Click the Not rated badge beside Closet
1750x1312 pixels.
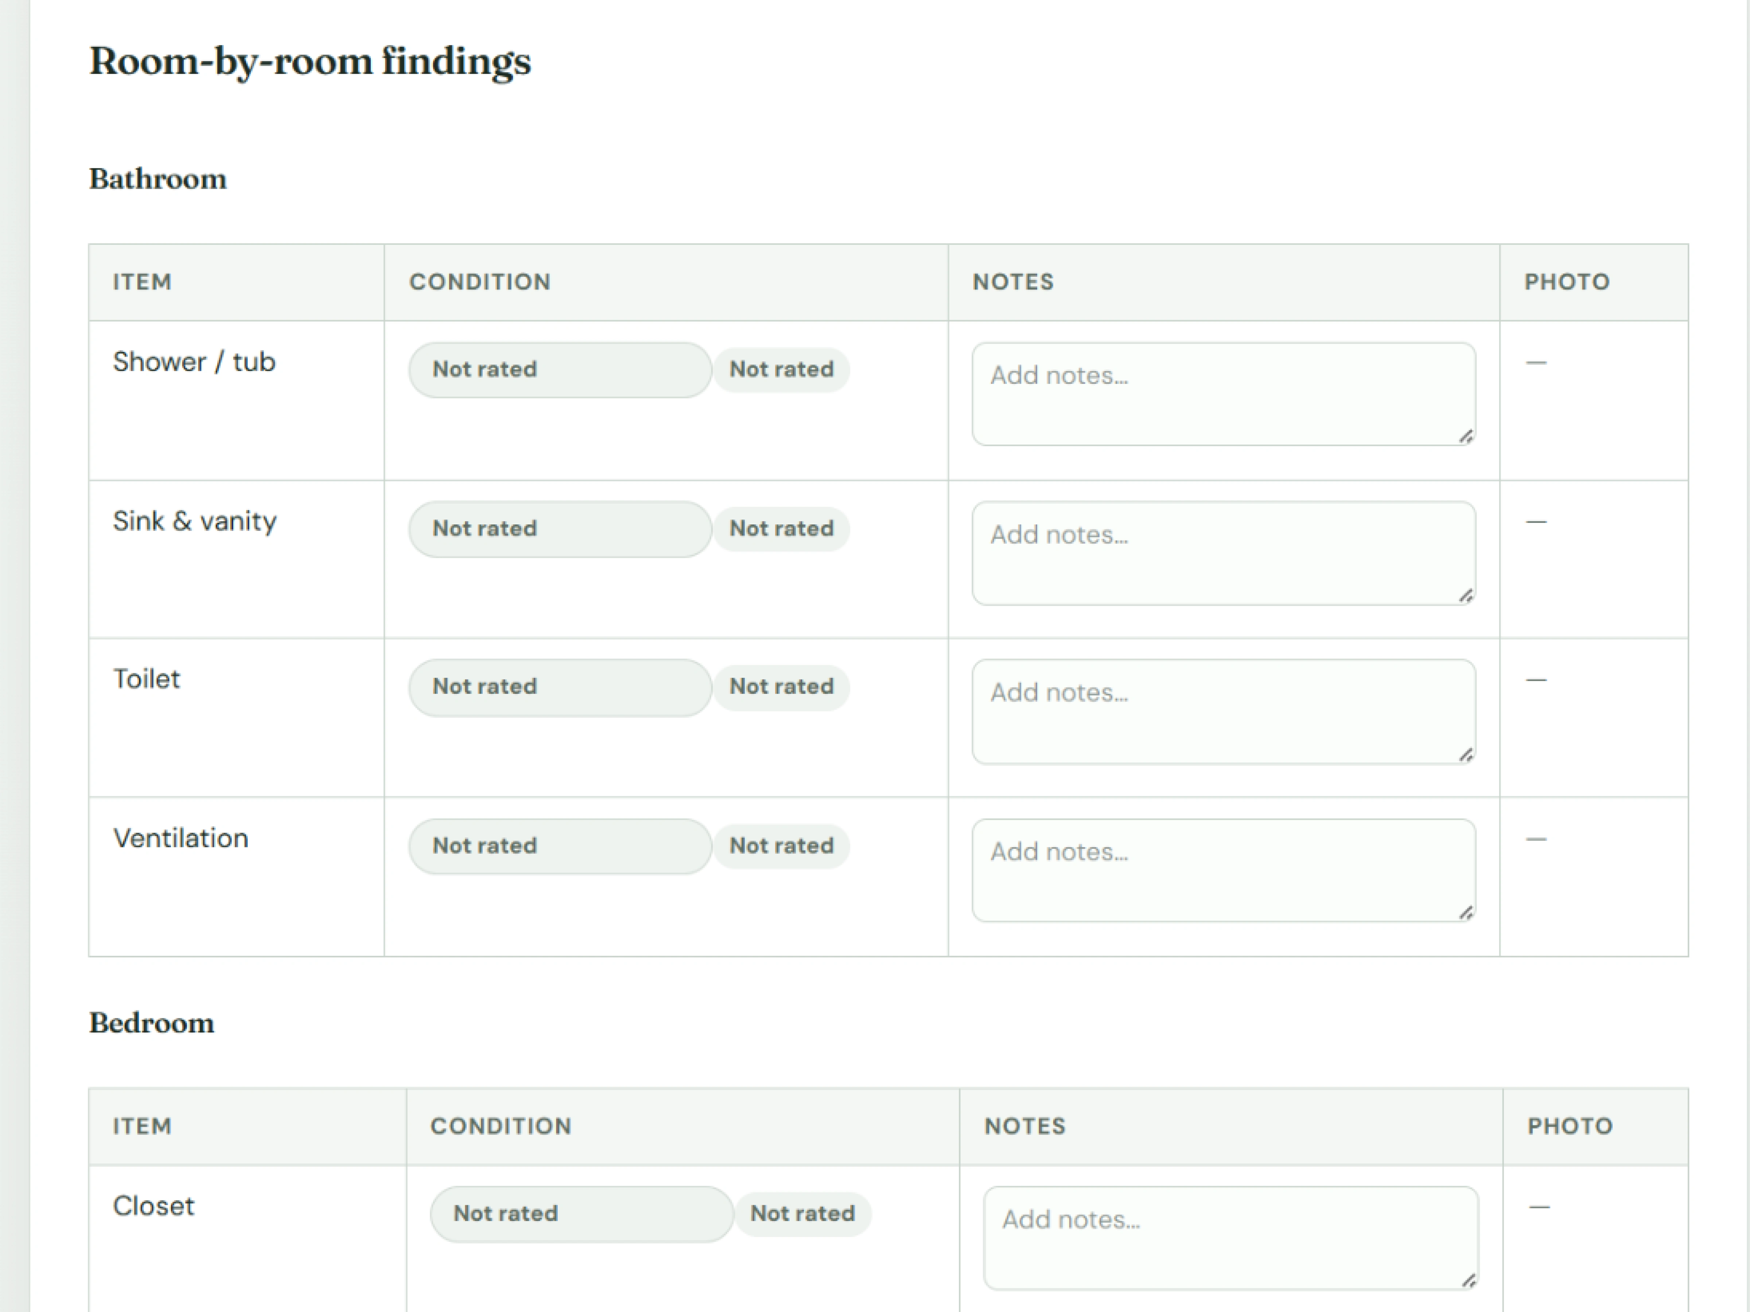803,1214
